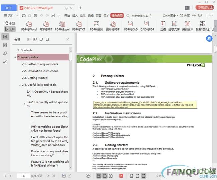Open the annotation pen sidebar icon
The height and width of the screenshot is (180, 217).
pos(5,53)
